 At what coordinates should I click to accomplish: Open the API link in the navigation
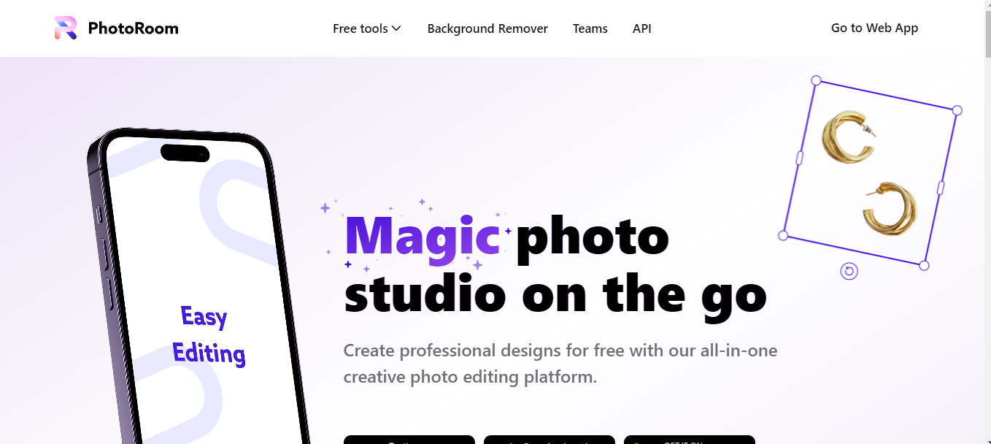tap(642, 28)
